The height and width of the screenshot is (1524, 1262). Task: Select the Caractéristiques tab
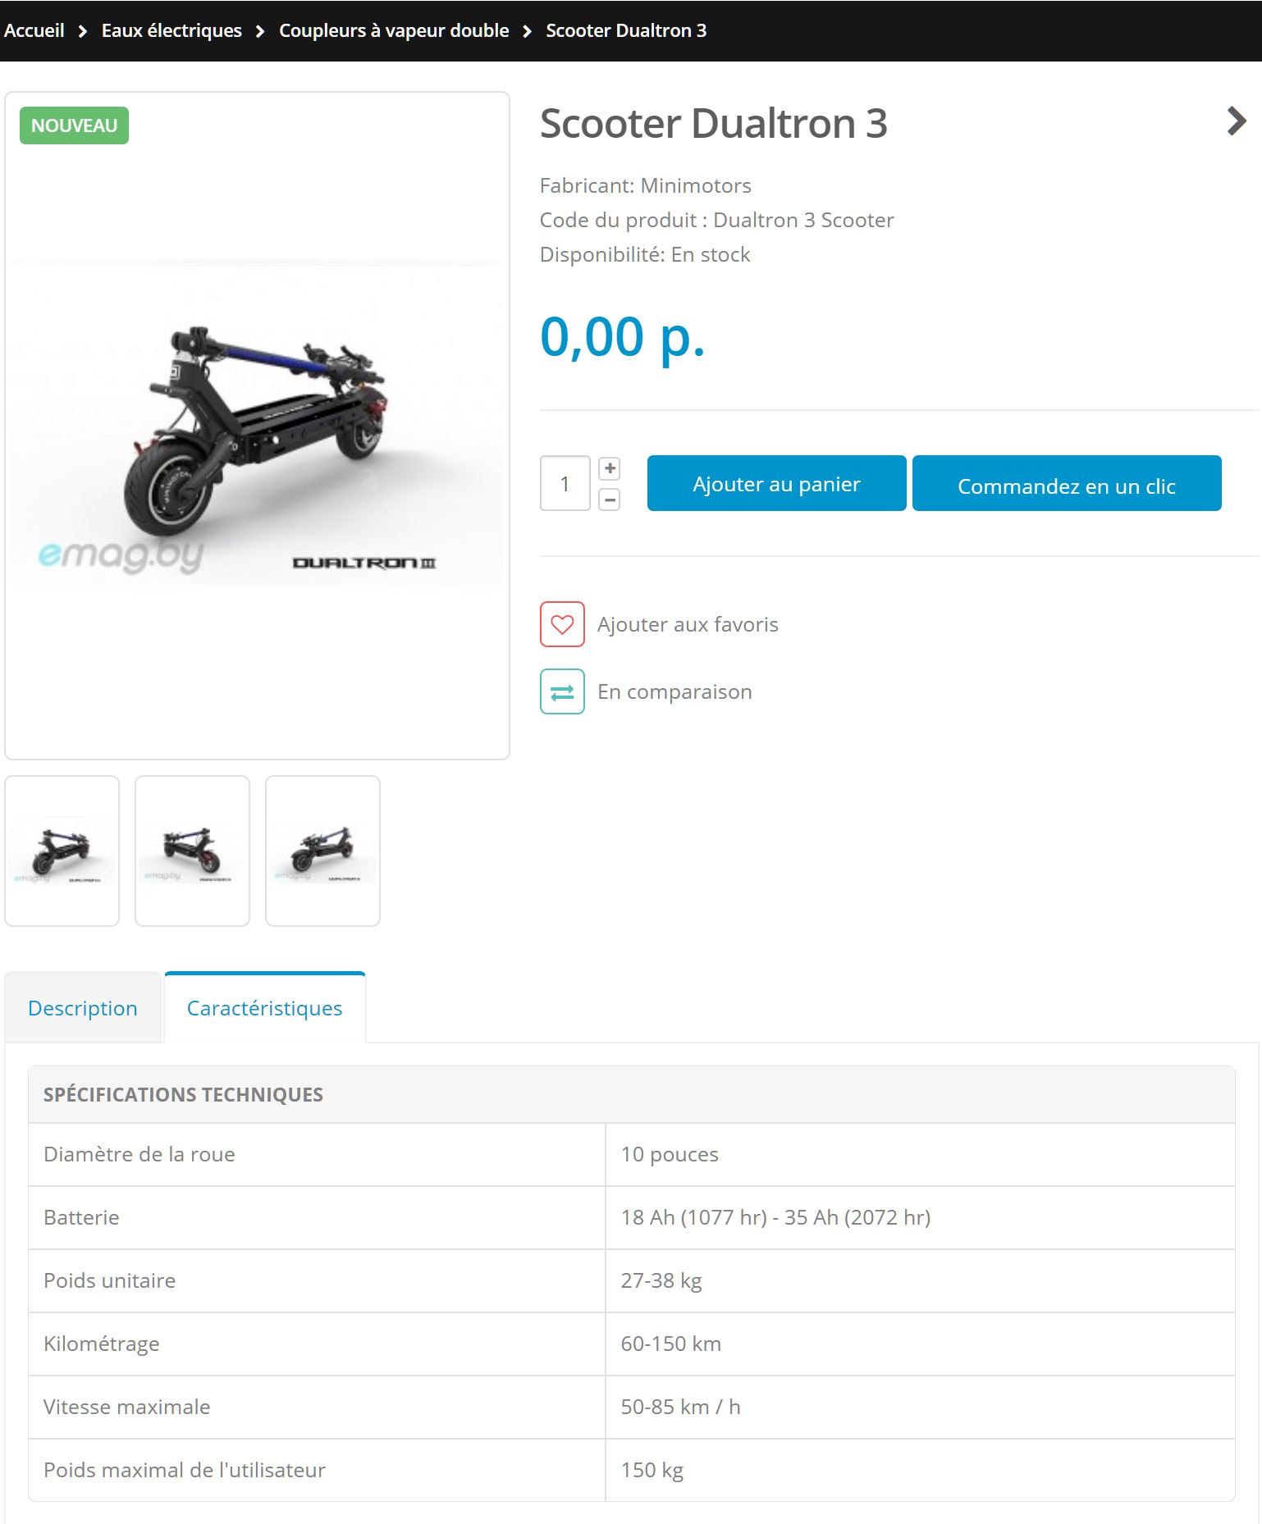click(x=264, y=1008)
